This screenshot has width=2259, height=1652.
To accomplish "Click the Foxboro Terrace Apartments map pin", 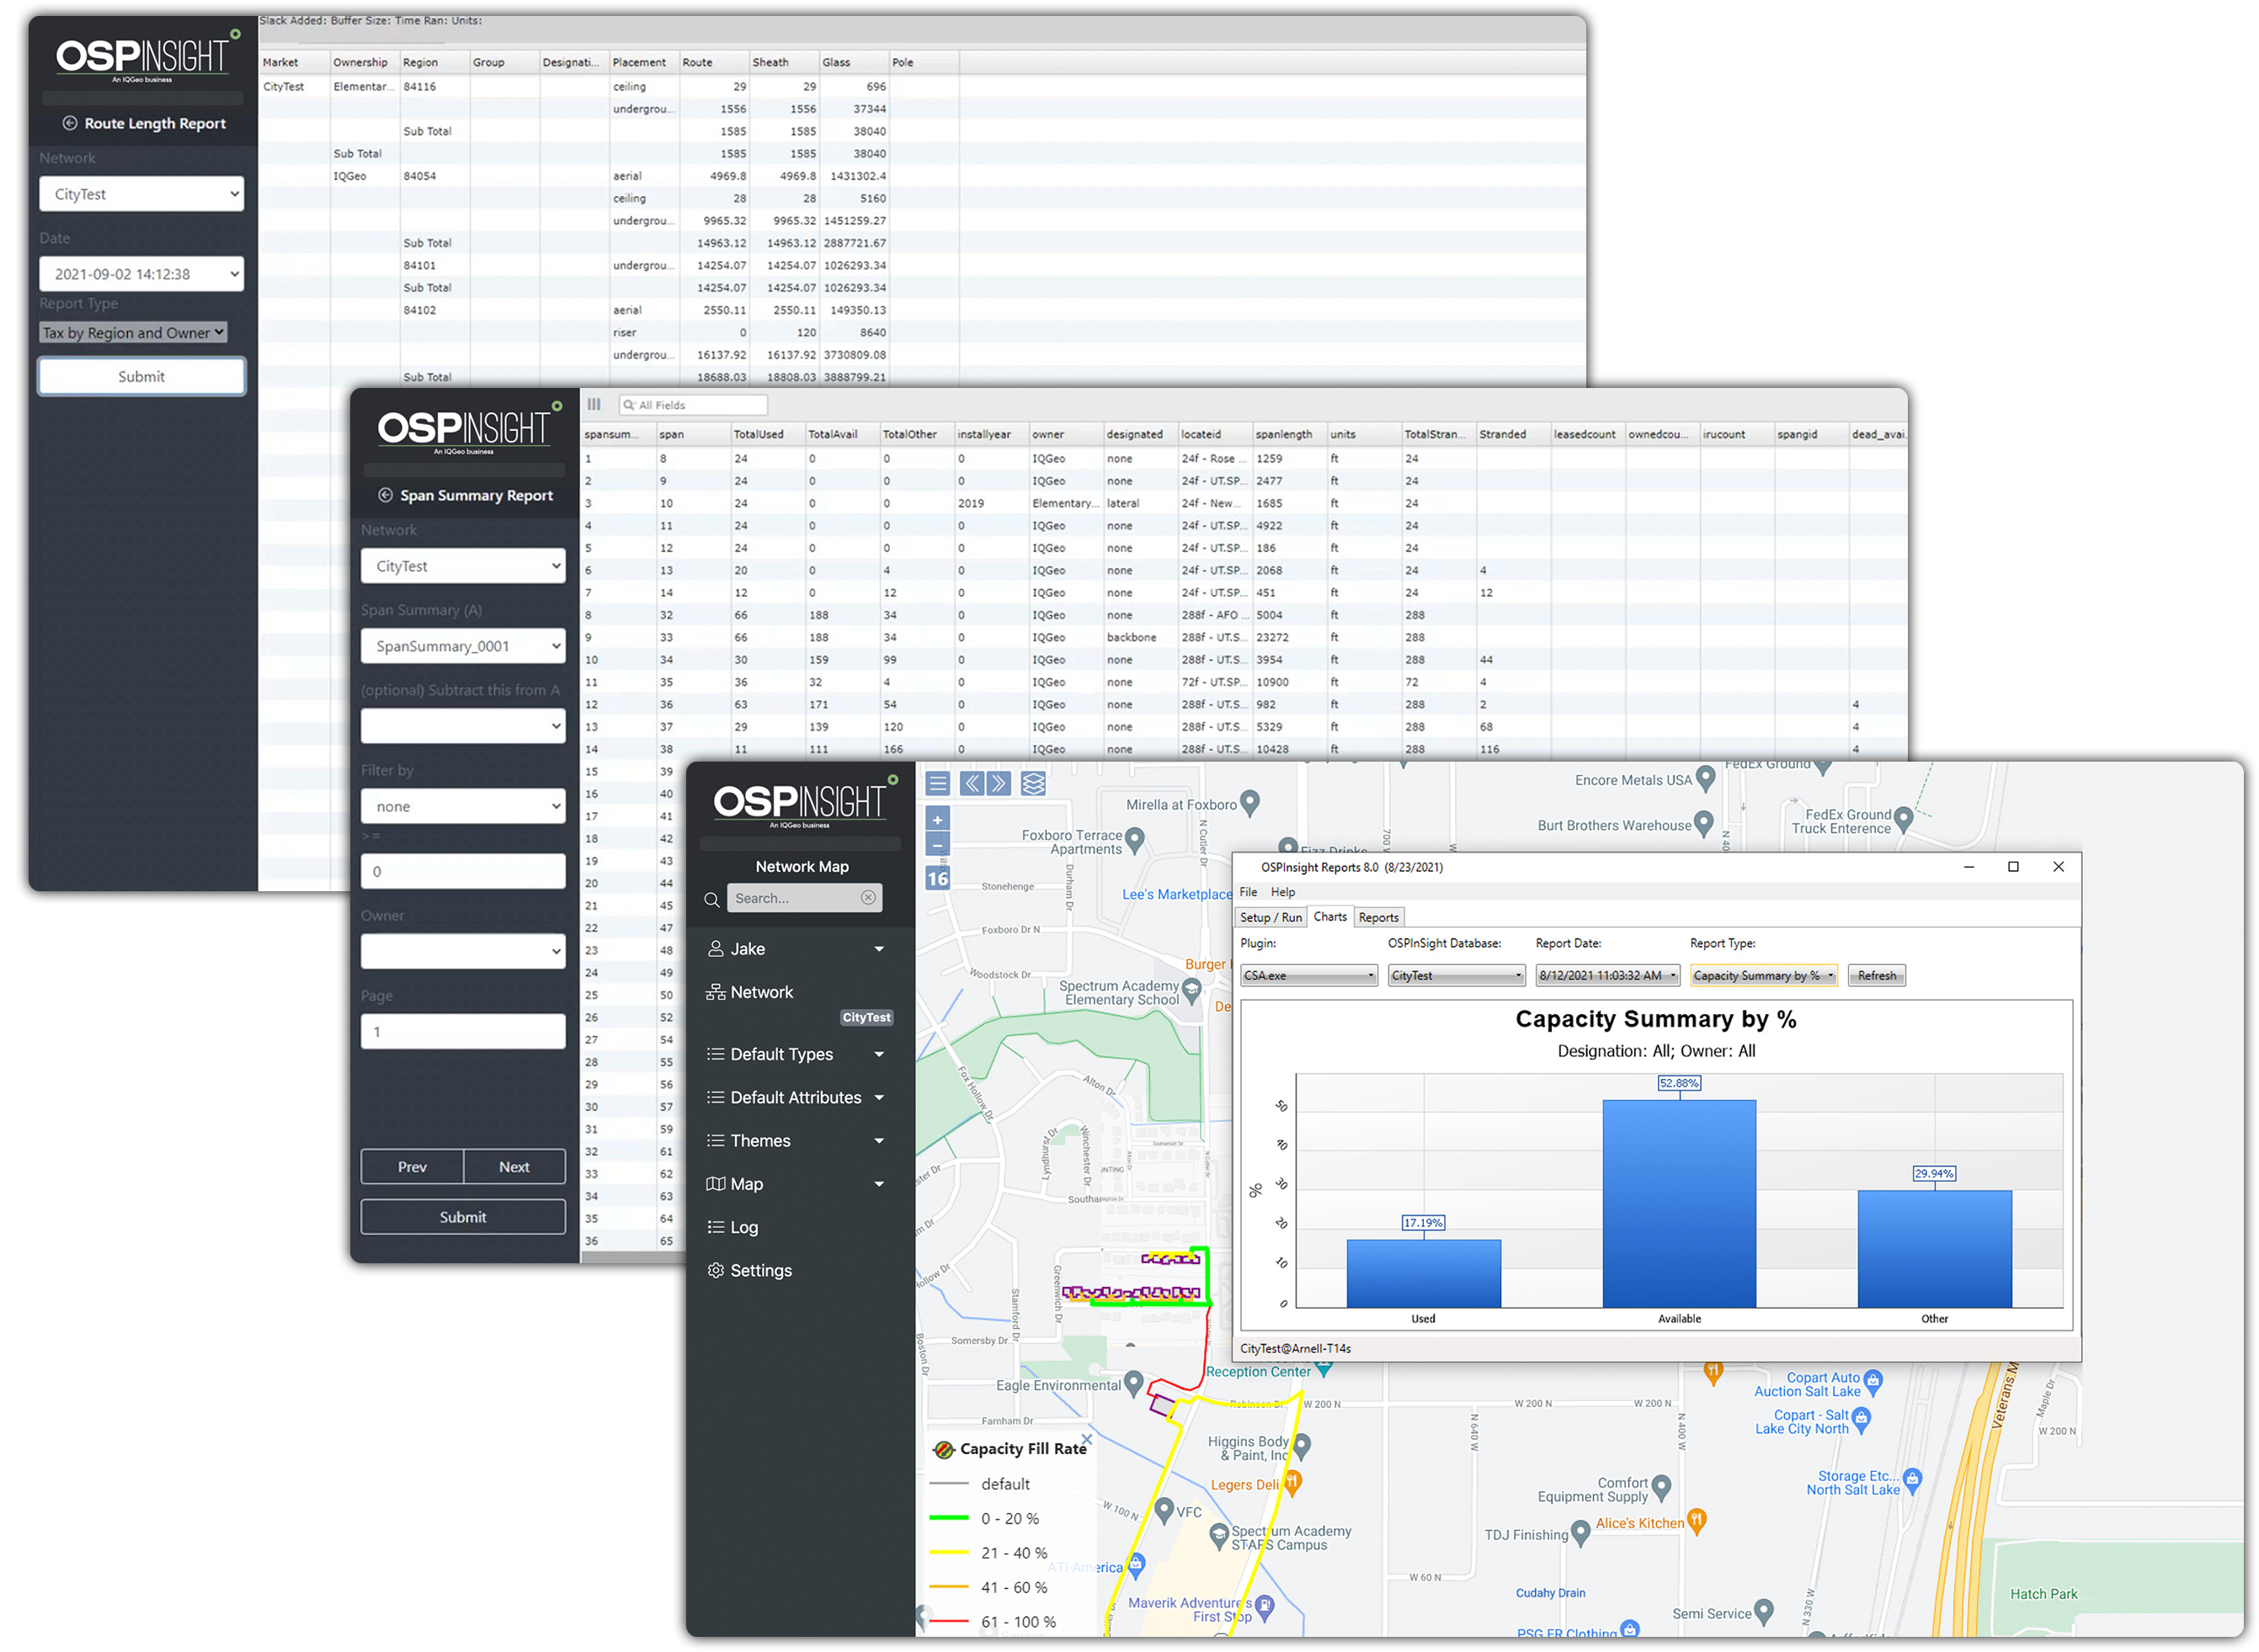I will pyautogui.click(x=1134, y=840).
